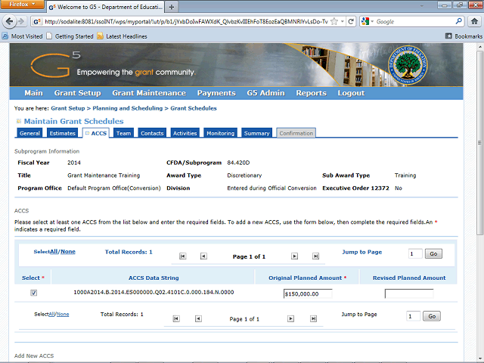This screenshot has height=363, width=484.
Task: Open the Bookmarks sidebar icon
Action: tap(448, 36)
